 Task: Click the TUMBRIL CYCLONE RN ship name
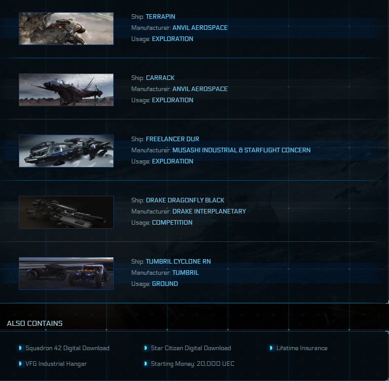[179, 262]
